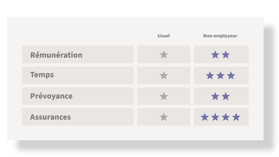
Task: Click second purple star in Rémunération row
Action: 226,55
